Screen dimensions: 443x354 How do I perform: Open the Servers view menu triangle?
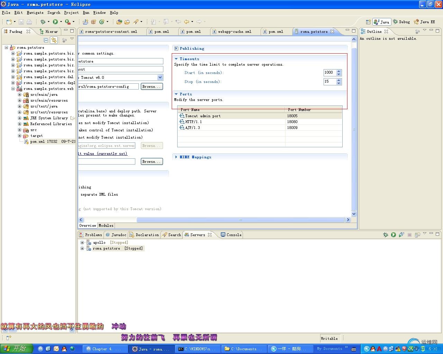425,234
